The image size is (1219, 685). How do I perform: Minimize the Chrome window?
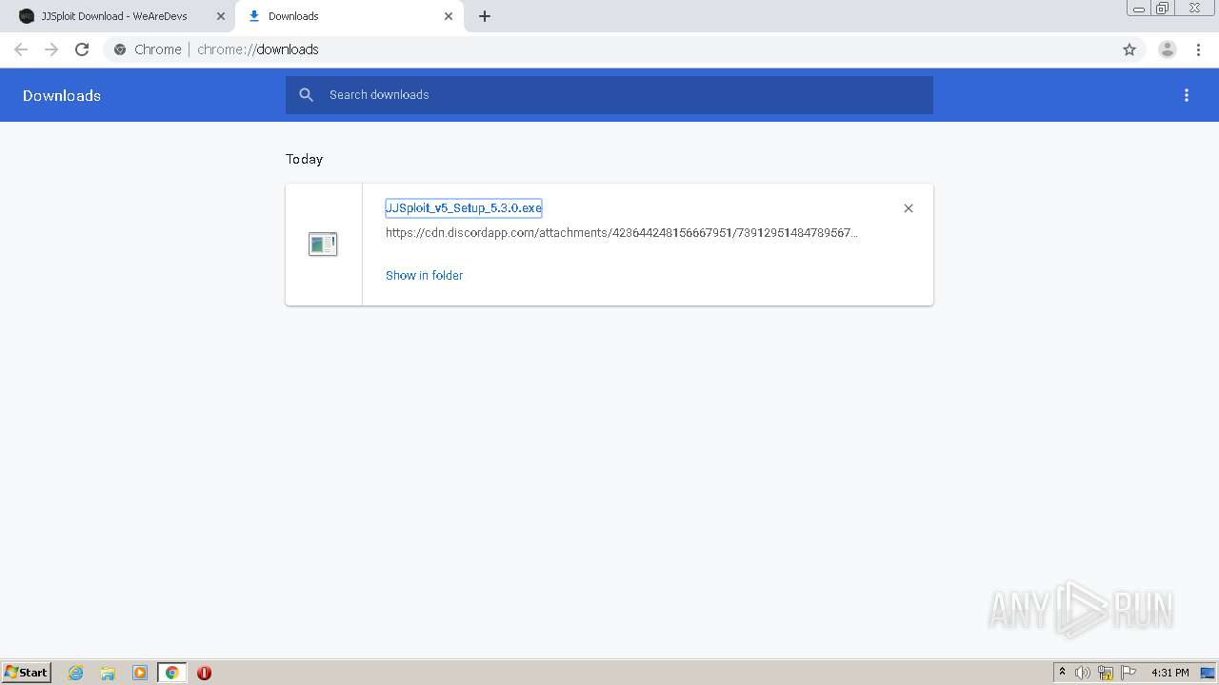(1139, 8)
